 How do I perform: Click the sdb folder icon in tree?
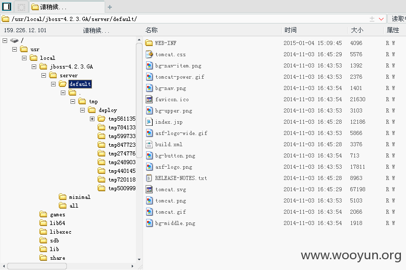pos(43,240)
